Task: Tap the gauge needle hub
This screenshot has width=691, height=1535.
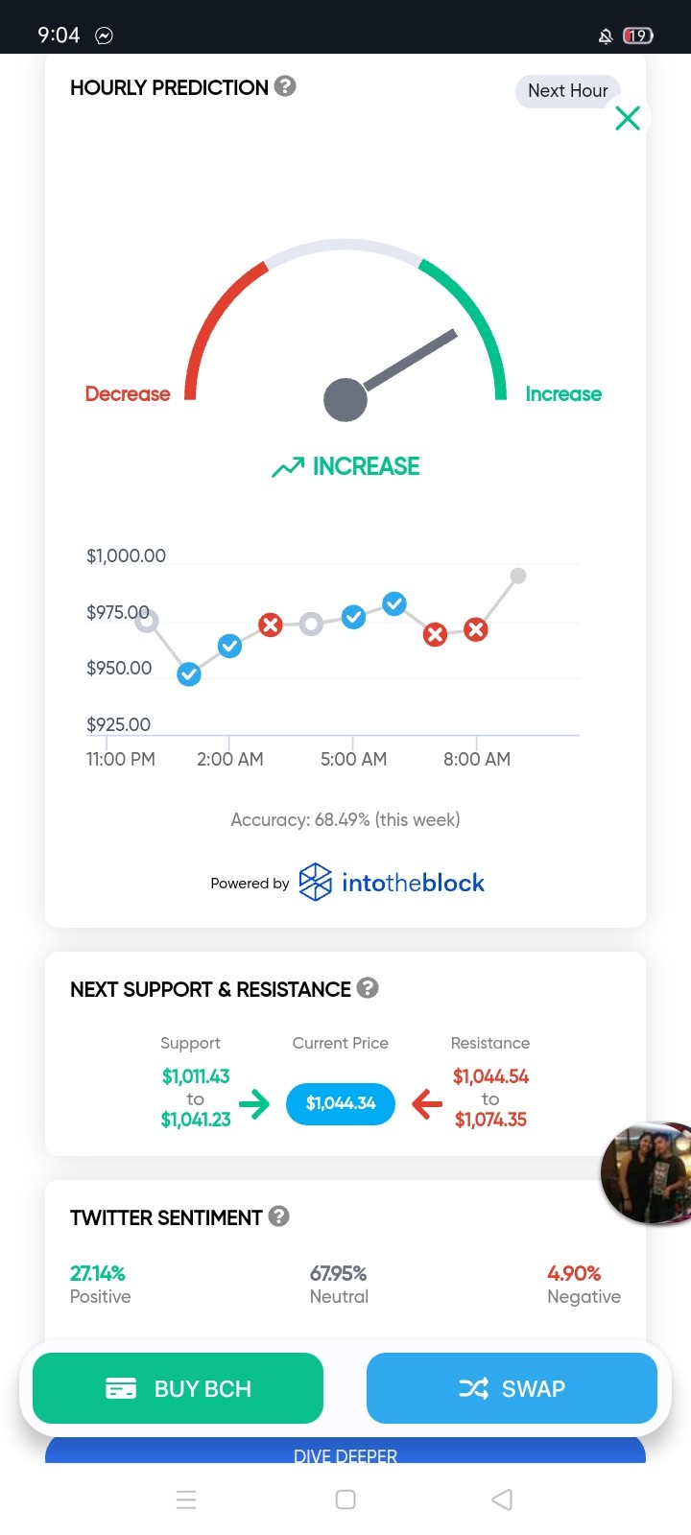Action: (345, 400)
